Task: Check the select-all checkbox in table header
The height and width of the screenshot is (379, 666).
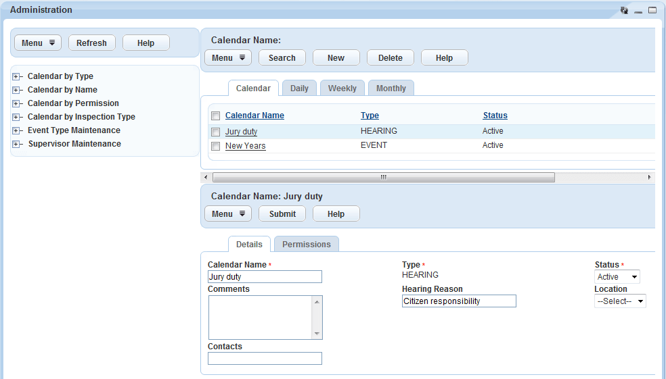Action: pos(215,116)
